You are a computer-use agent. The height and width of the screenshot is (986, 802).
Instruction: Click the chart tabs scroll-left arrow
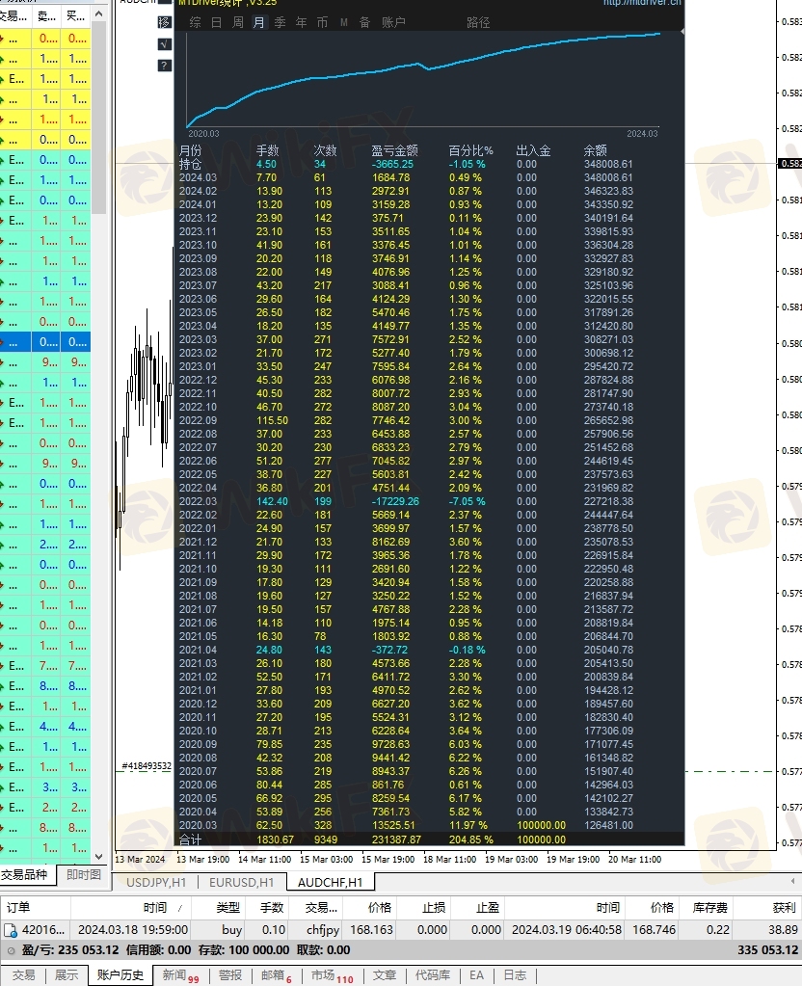point(792,882)
